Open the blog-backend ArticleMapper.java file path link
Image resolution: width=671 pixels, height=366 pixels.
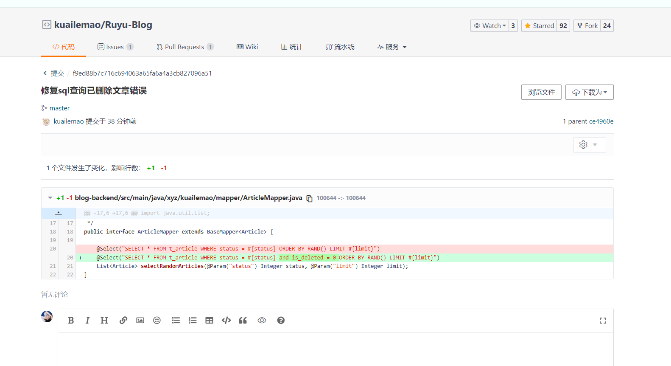pyautogui.click(x=188, y=198)
